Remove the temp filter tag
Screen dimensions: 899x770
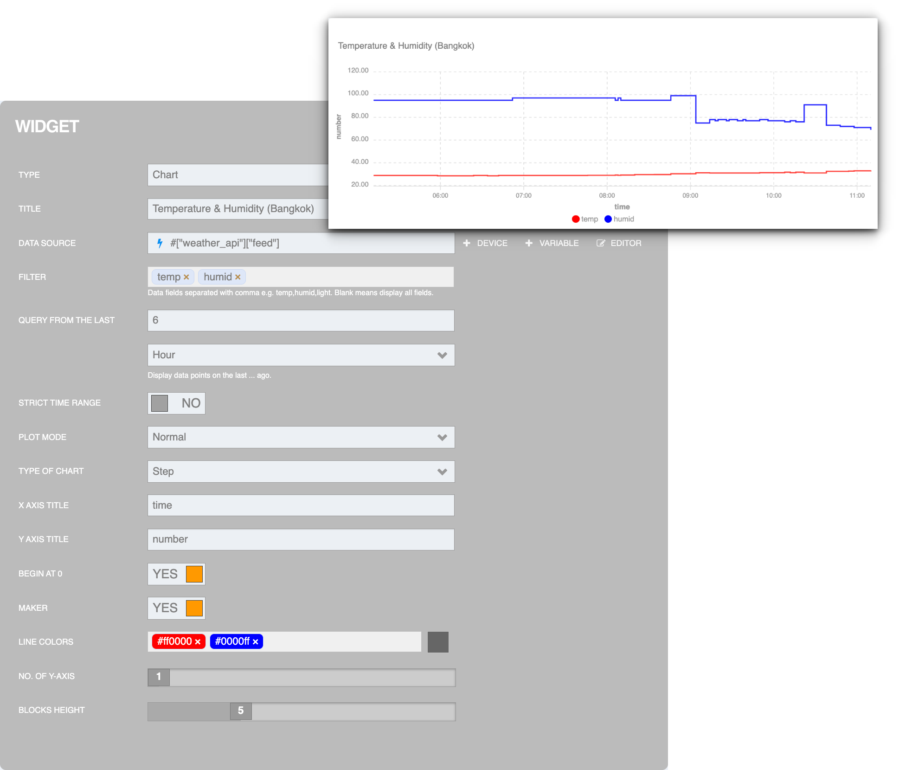186,277
